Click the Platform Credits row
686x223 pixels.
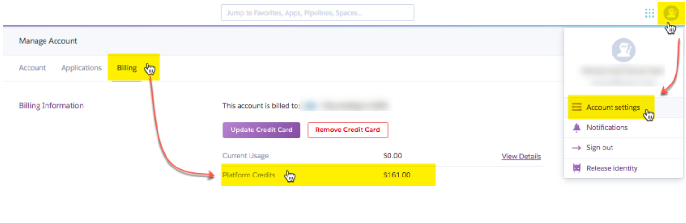click(327, 175)
